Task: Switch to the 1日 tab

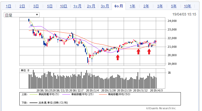Action: (x=8, y=6)
